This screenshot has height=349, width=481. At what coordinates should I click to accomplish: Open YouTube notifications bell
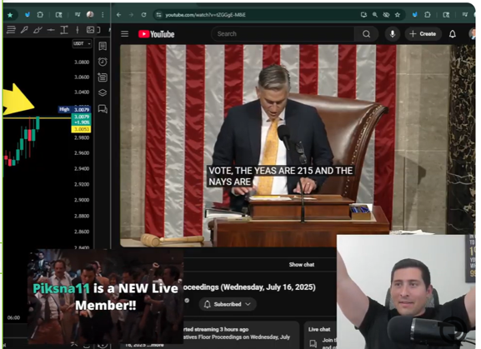tap(453, 34)
